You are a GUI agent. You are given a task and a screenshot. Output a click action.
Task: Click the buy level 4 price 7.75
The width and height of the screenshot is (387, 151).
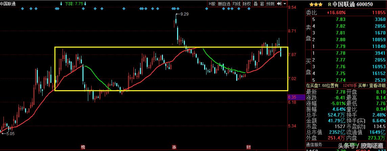[x=341, y=73]
